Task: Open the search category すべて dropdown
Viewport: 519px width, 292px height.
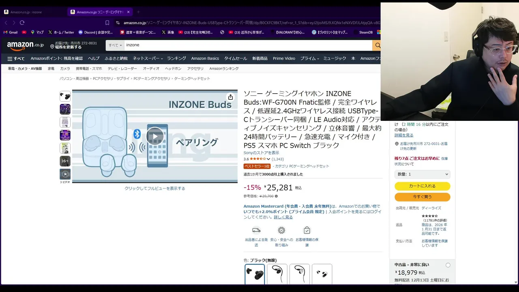Action: click(x=115, y=45)
